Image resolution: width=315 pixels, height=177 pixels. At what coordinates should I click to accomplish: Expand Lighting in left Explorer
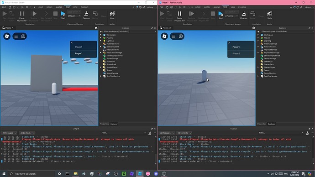coord(101,41)
